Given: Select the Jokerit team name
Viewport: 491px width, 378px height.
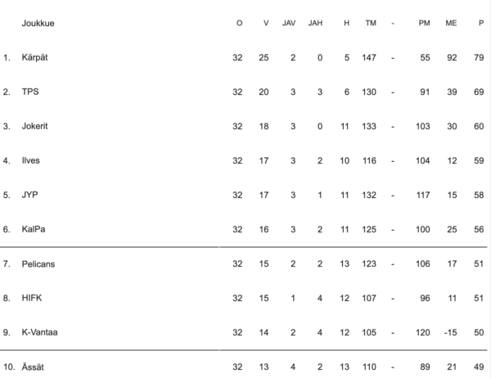Looking at the screenshot, I should [x=36, y=127].
